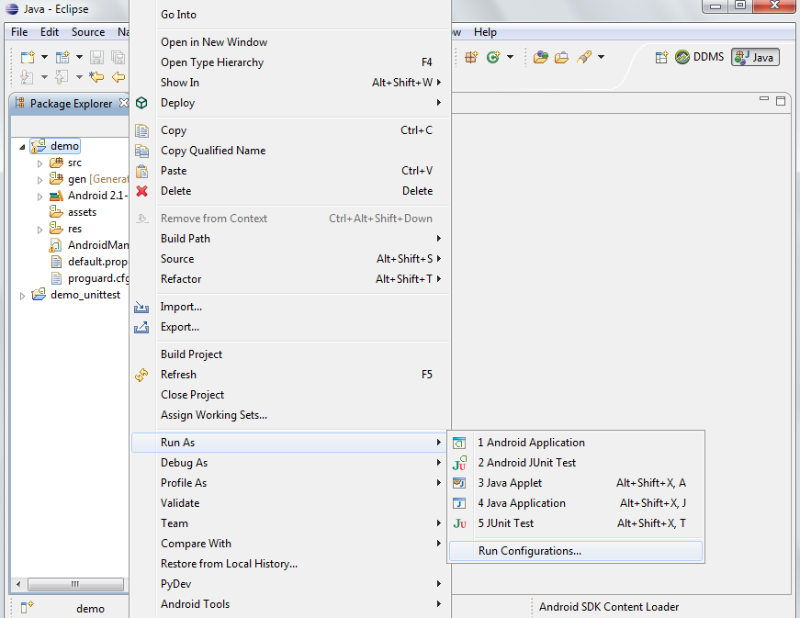Screen dimensions: 800x618
Task: Open the Help menu
Action: click(x=485, y=32)
